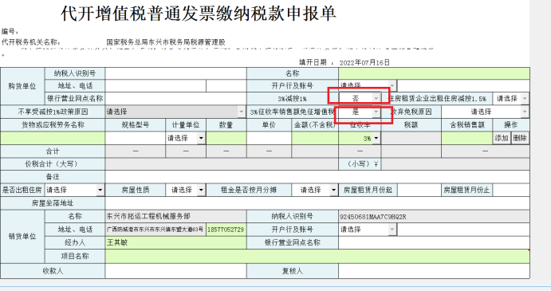Open the 3%减按1% dropdown showing 否
The width and height of the screenshot is (551, 291).
pyautogui.click(x=360, y=98)
